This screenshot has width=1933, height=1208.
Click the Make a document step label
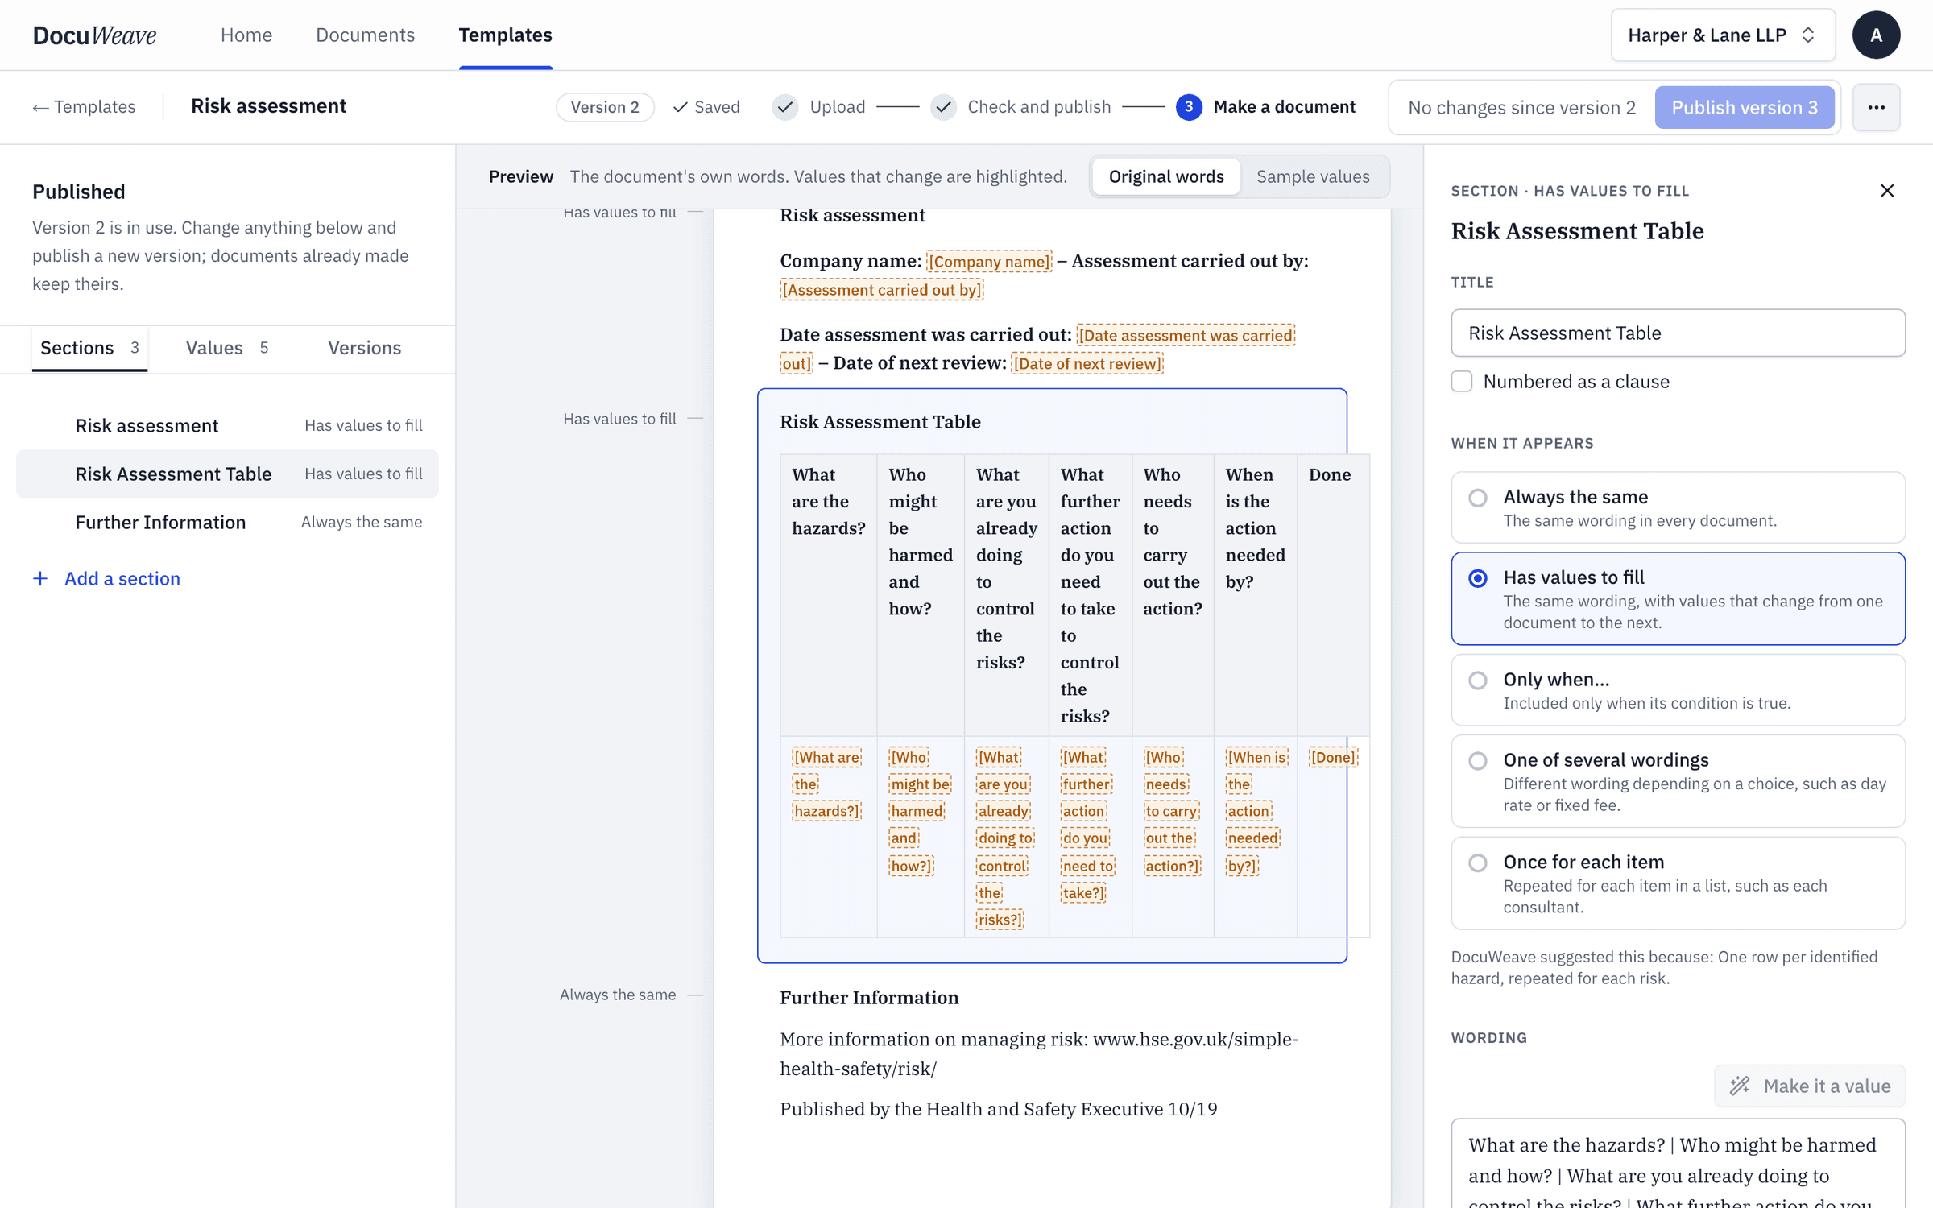1284,107
